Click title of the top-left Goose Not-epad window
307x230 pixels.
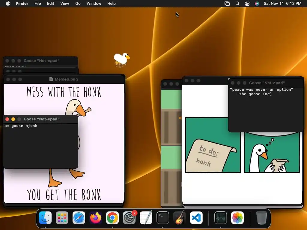tap(41, 60)
